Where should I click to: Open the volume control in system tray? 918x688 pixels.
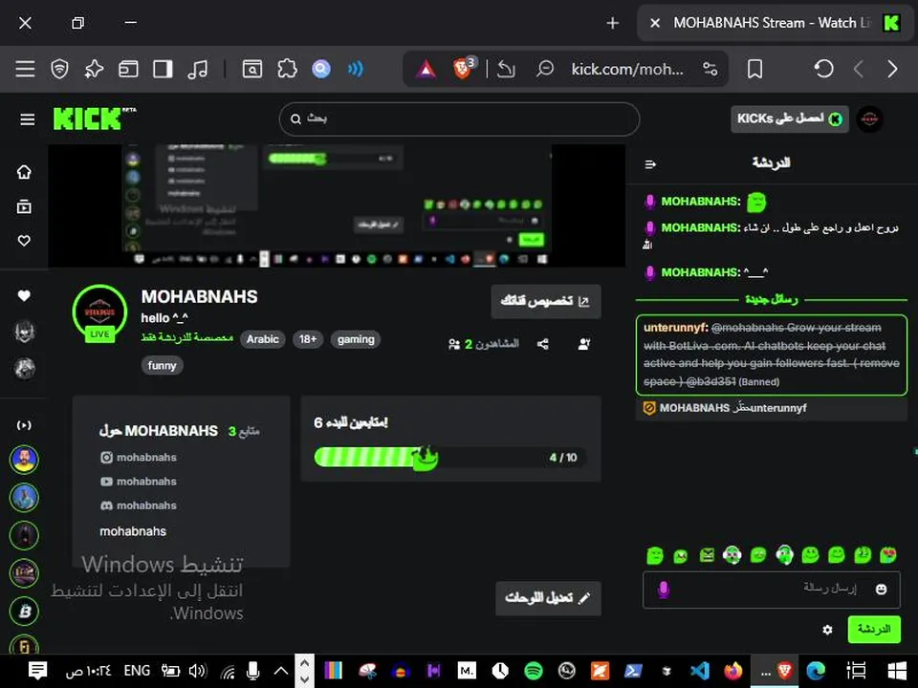pos(197,671)
